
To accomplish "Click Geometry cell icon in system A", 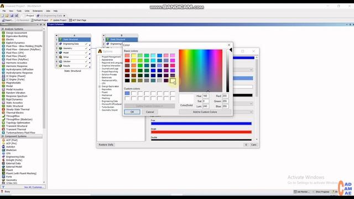I will pyautogui.click(x=60, y=48).
